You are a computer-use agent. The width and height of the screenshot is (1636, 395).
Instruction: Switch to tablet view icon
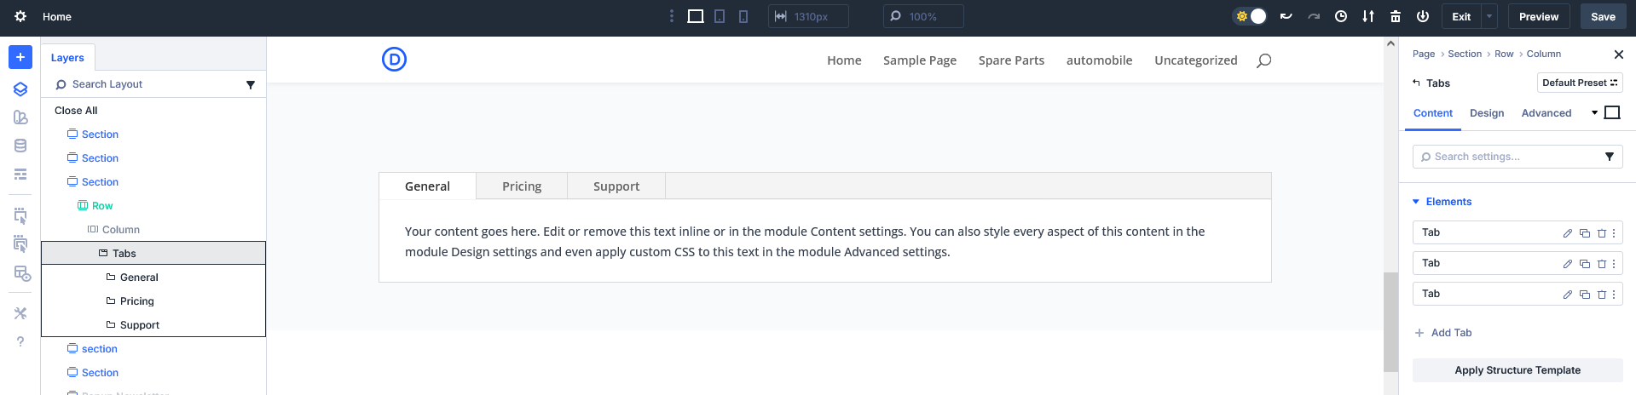tap(720, 16)
